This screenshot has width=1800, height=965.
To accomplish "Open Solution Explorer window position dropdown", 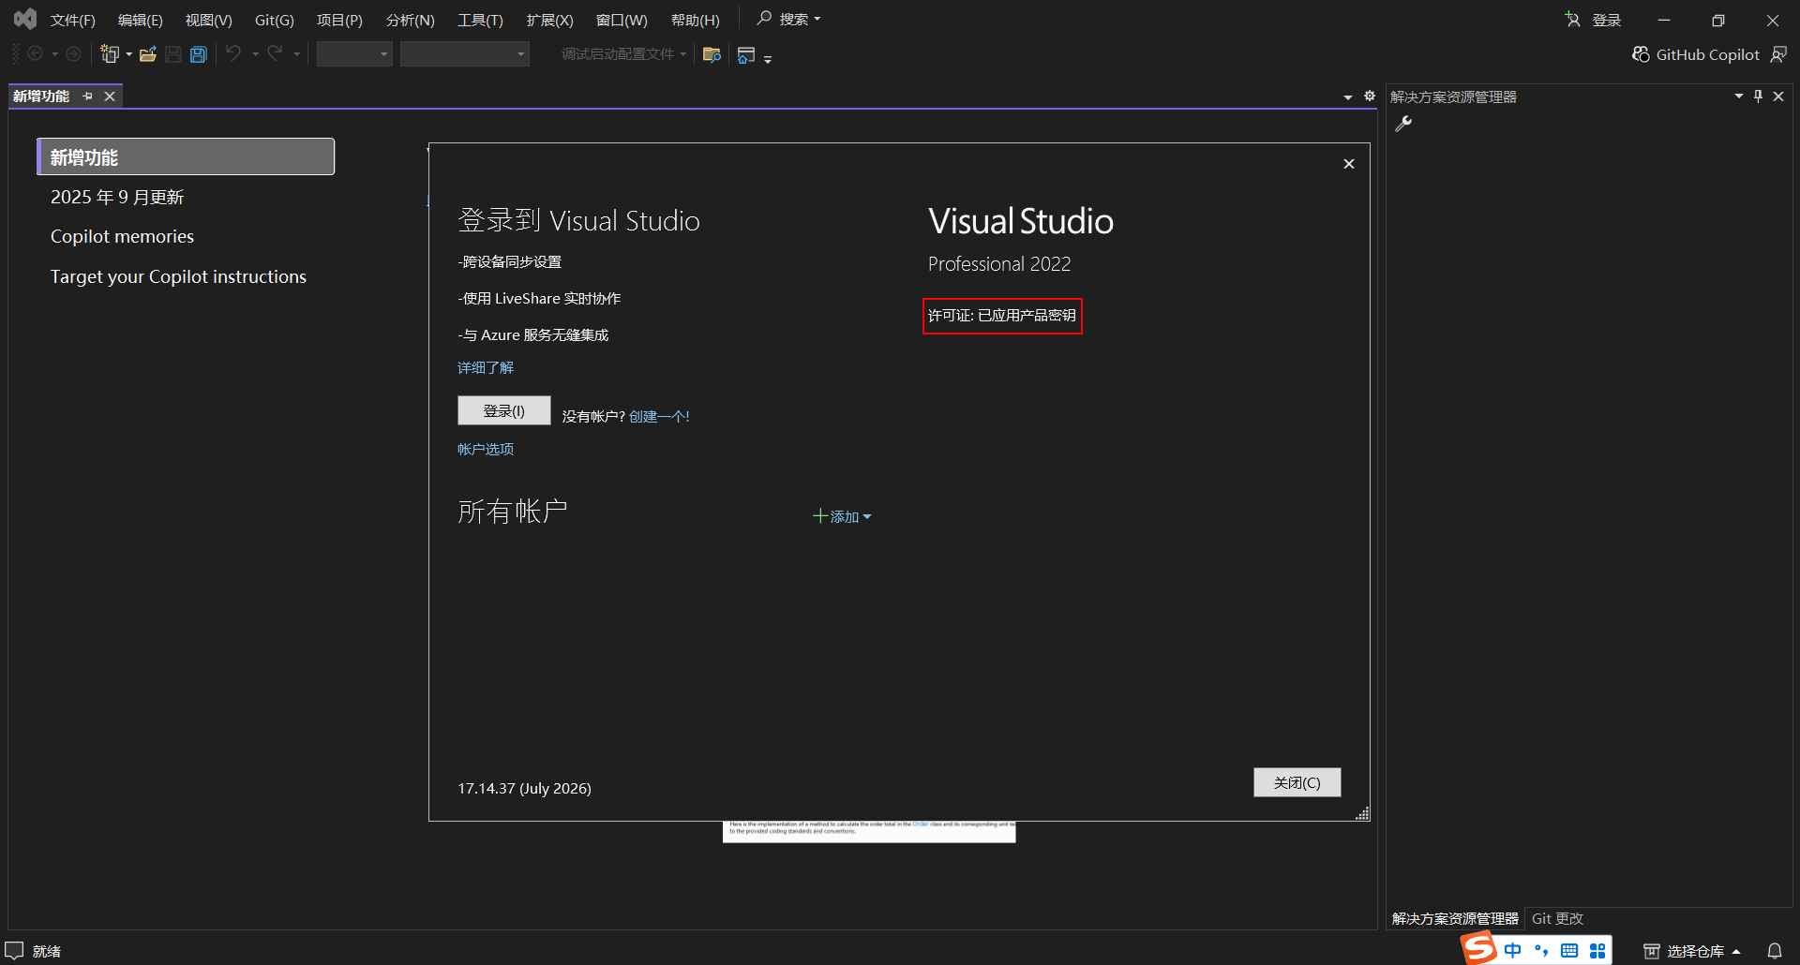I will click(1739, 96).
